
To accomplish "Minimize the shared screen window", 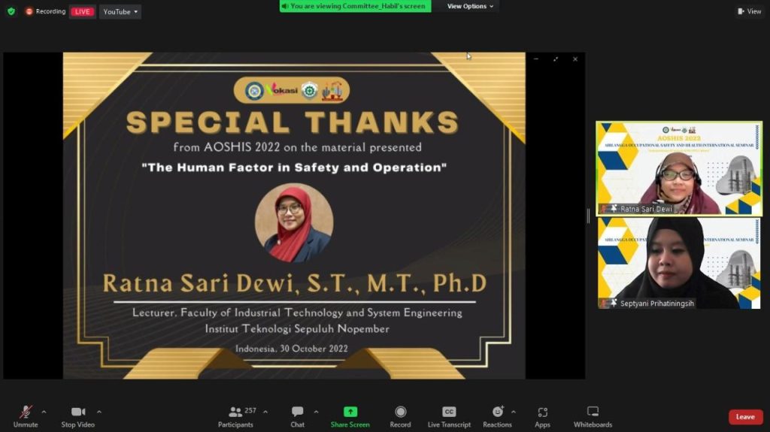I will point(536,59).
